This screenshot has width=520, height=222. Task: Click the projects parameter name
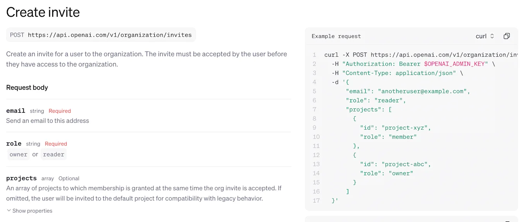pyautogui.click(x=21, y=178)
